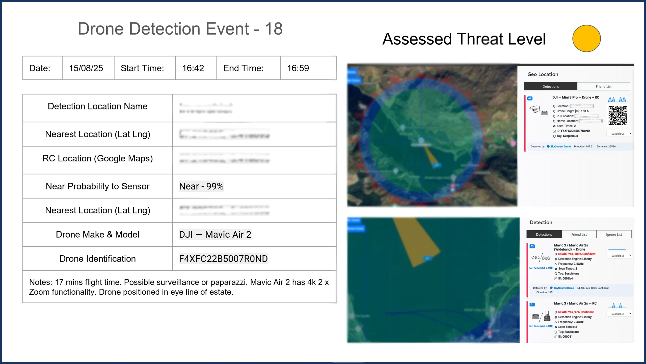Click the Drone Identification value F4XFC22B5007R0ND
Screen dimensions: 646x364
(x=223, y=259)
